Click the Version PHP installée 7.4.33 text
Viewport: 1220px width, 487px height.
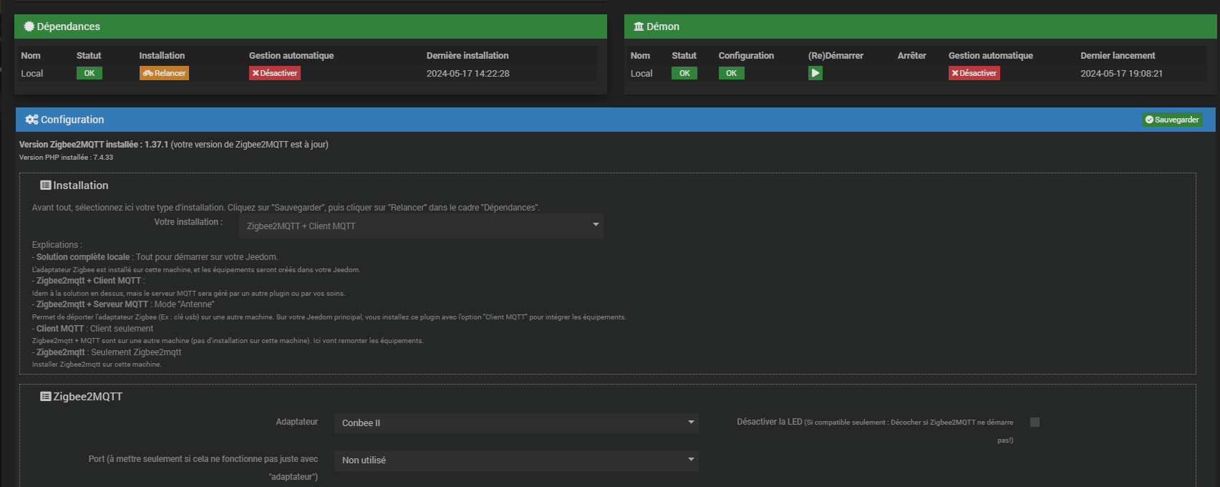(x=66, y=158)
